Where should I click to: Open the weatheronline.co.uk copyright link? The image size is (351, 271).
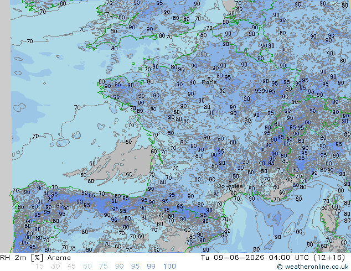point(313,267)
